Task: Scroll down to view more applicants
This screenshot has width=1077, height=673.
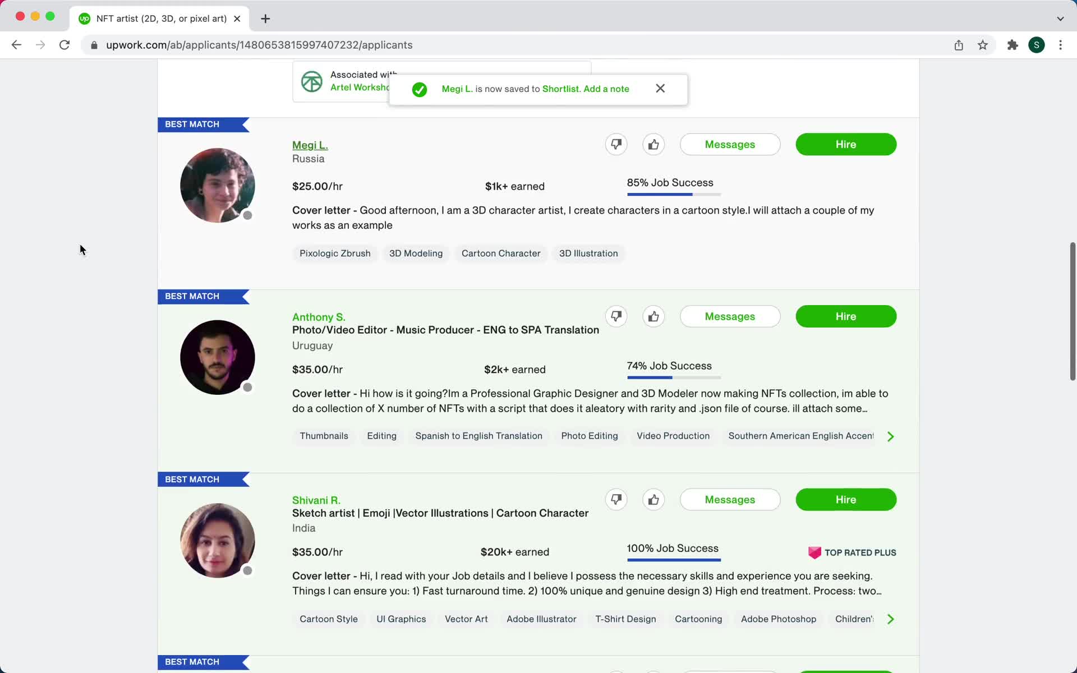Action: pyautogui.click(x=1070, y=543)
